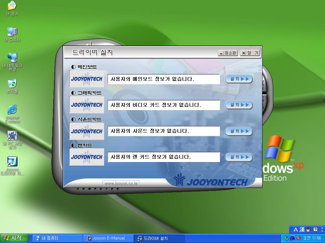
Task: Open the IME pad icon in language bar
Action: [308, 230]
